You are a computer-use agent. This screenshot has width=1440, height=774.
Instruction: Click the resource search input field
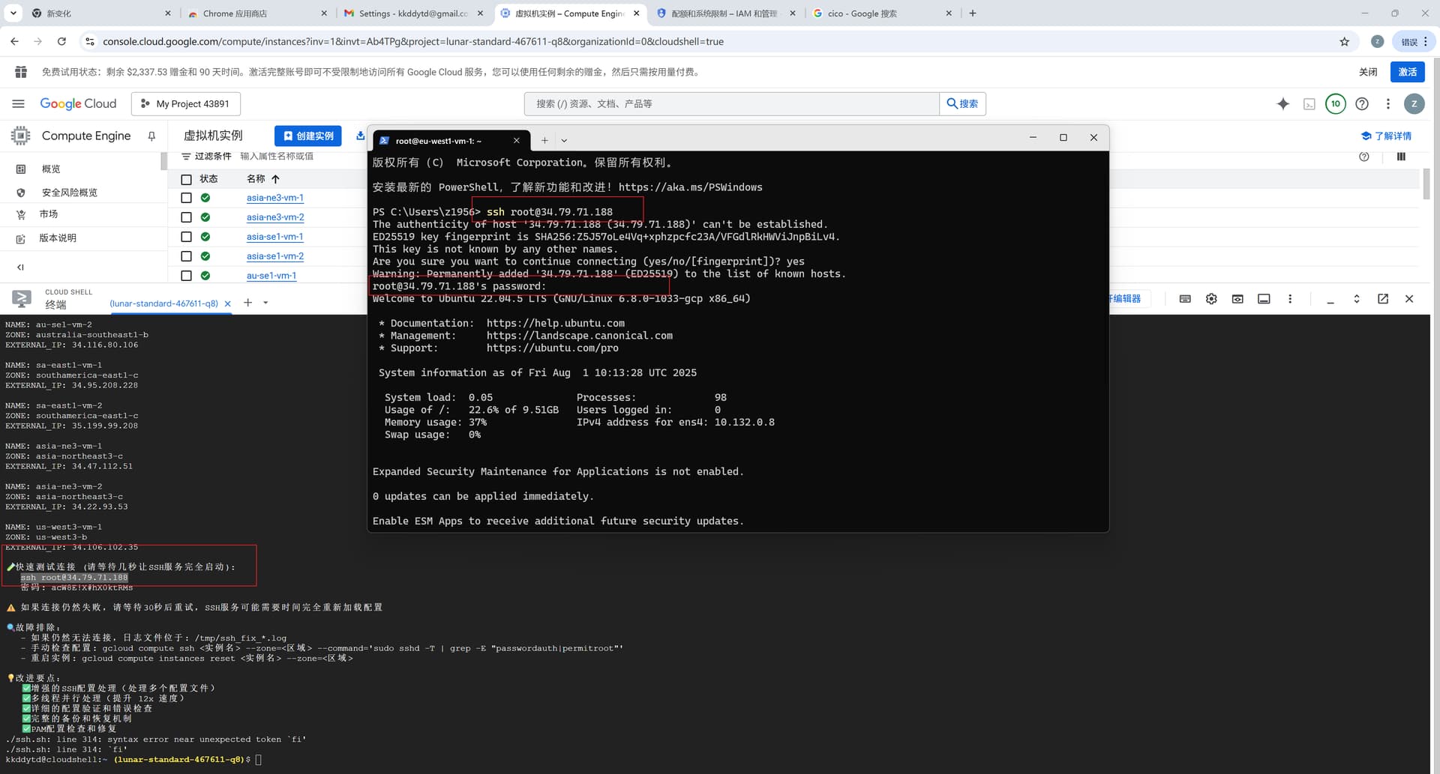coord(731,104)
